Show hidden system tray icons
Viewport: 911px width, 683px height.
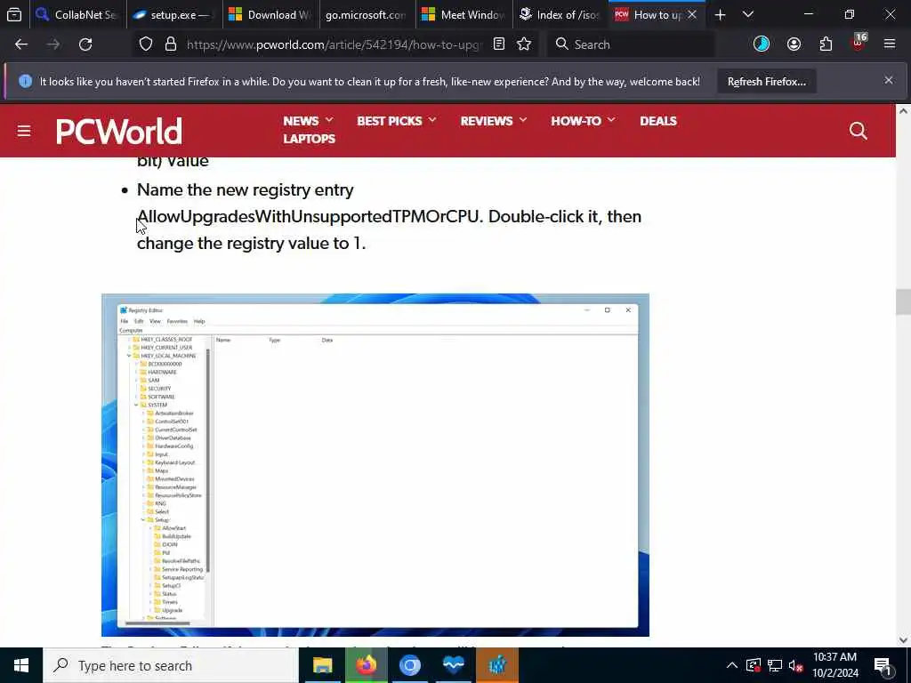coord(732,665)
